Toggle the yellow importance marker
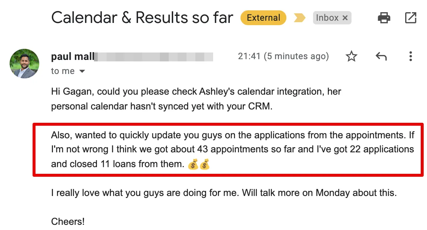 click(x=299, y=18)
